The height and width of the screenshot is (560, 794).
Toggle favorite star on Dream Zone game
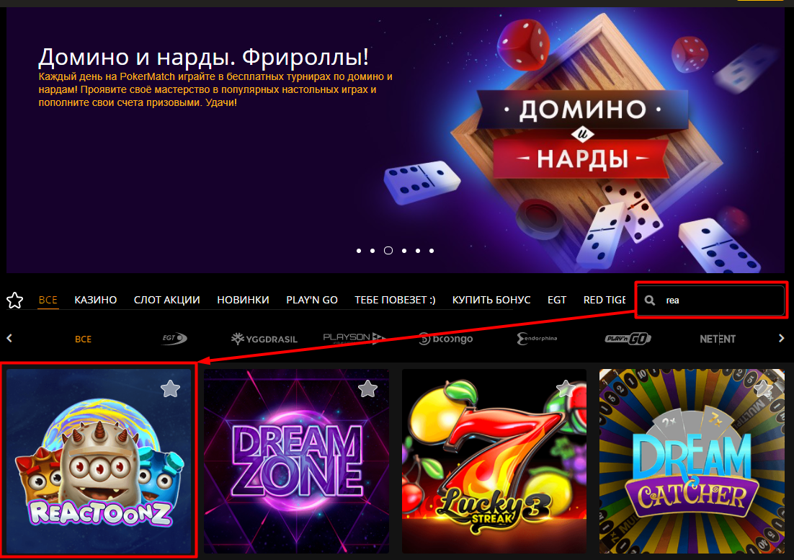tap(367, 389)
